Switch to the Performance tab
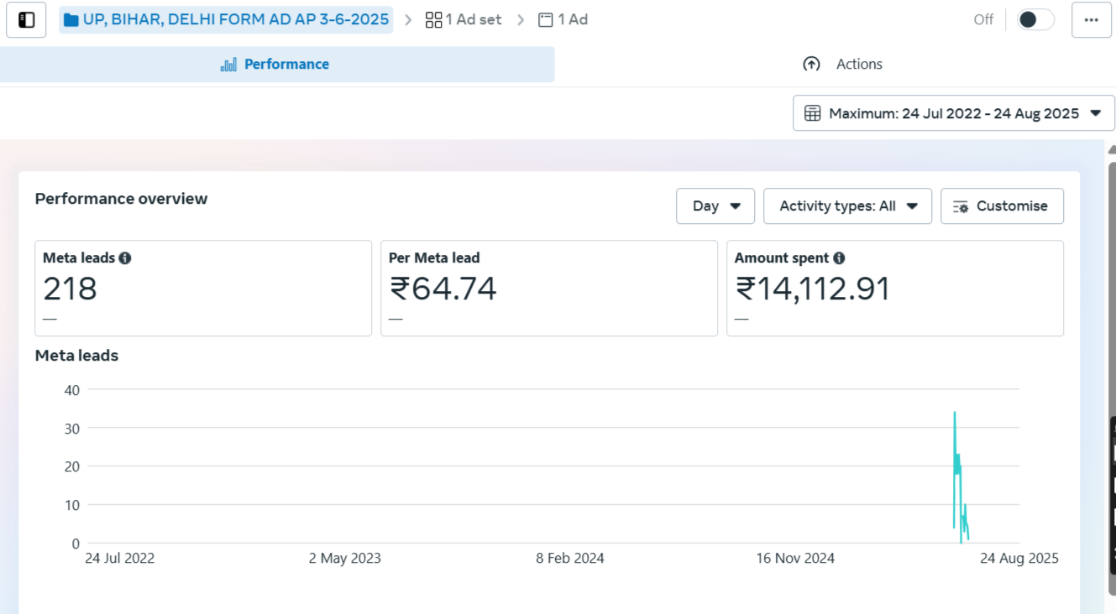 click(276, 65)
